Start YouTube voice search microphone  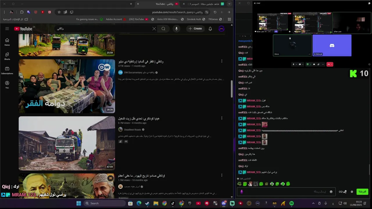click(176, 28)
